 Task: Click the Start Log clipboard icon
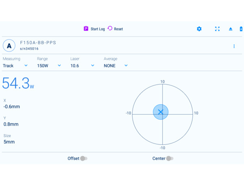[x=86, y=29]
